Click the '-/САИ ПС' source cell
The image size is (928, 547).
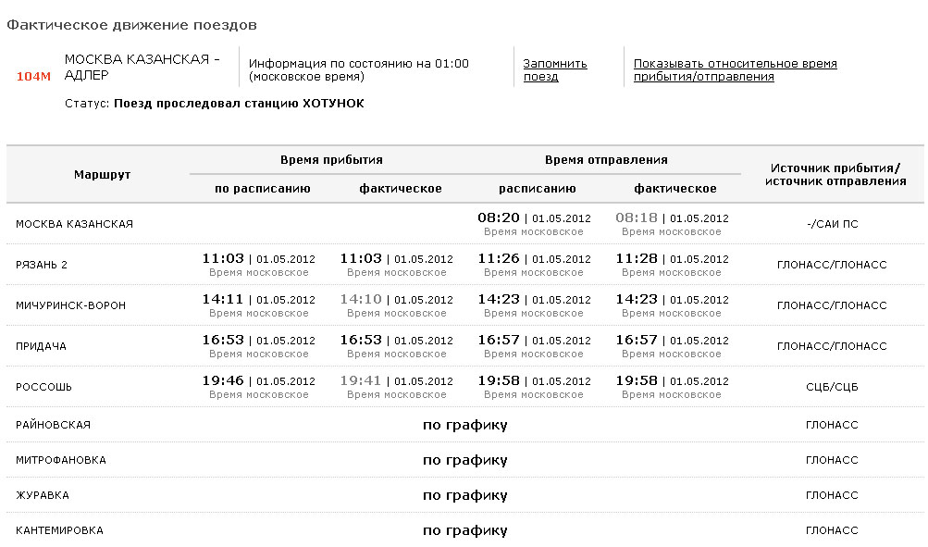tap(832, 224)
